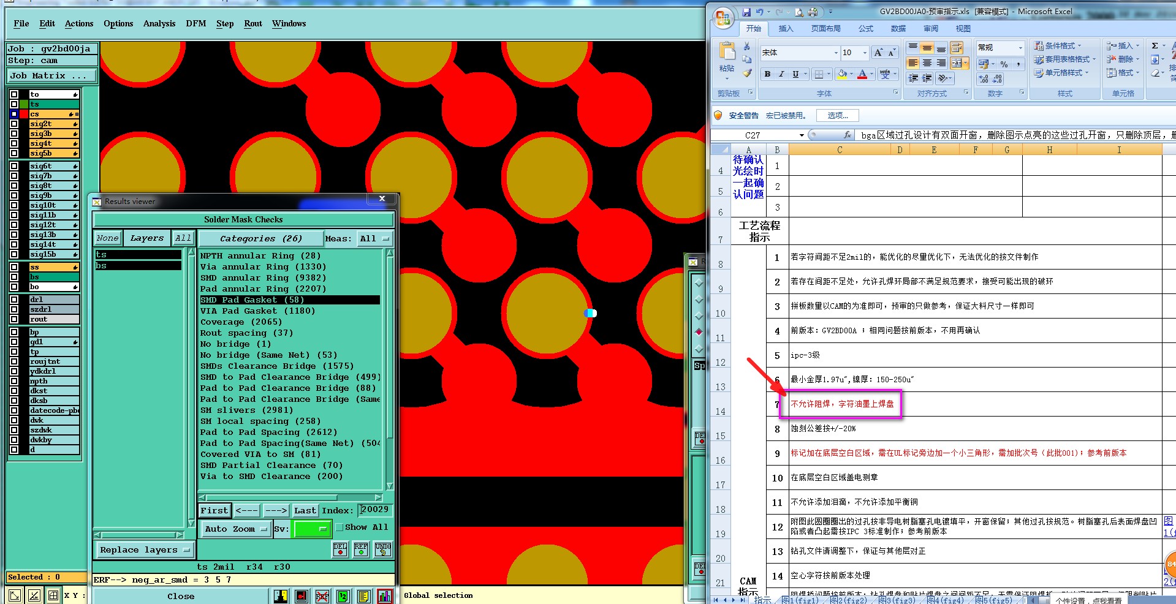1176x604 pixels.
Task: Toggle checkbox beside layer sig2t
Action: pyautogui.click(x=14, y=124)
